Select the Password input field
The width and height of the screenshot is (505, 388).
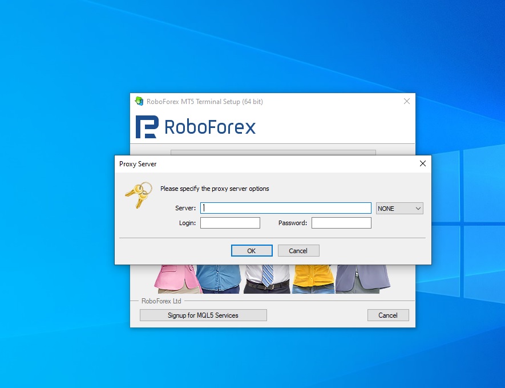pos(341,223)
